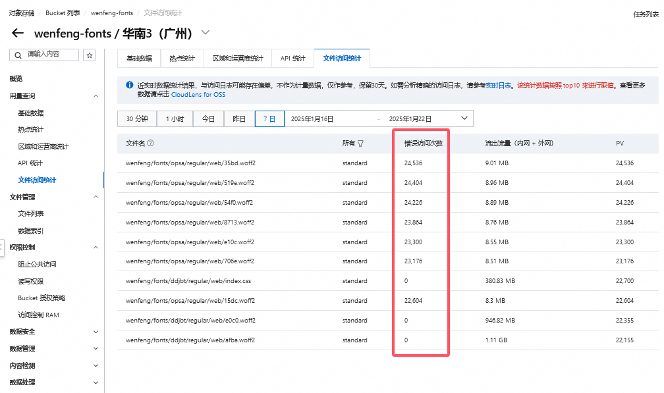Expand the 数据安全 sidebar section

pos(96,332)
